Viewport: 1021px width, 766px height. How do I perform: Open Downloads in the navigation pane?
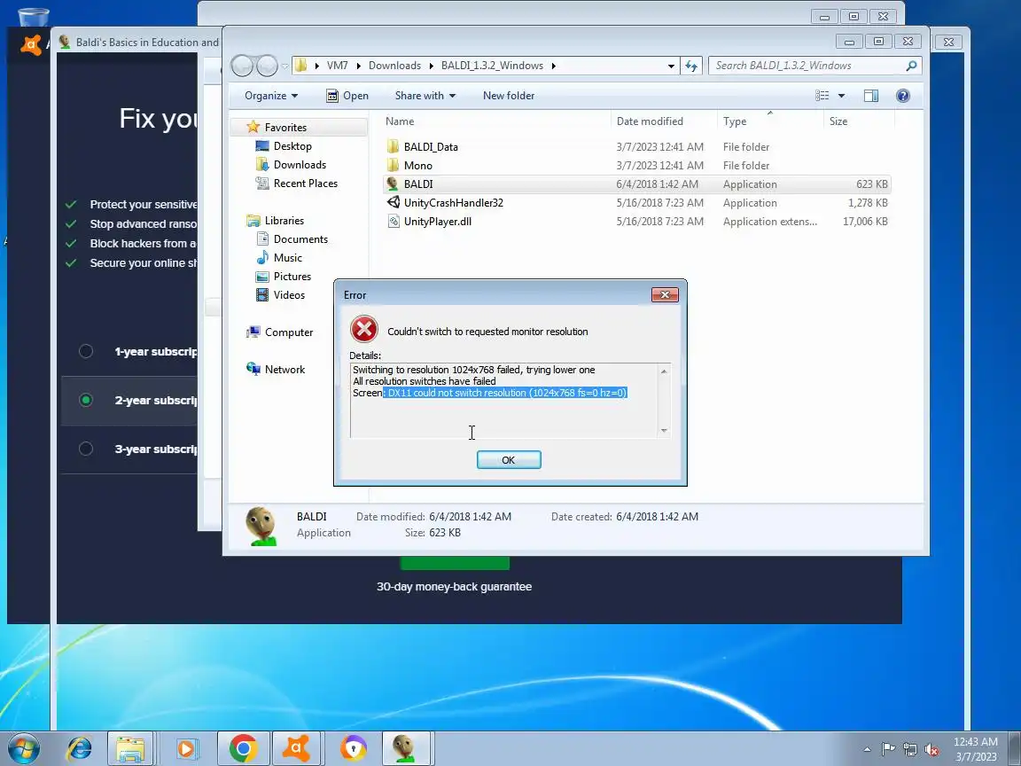300,165
